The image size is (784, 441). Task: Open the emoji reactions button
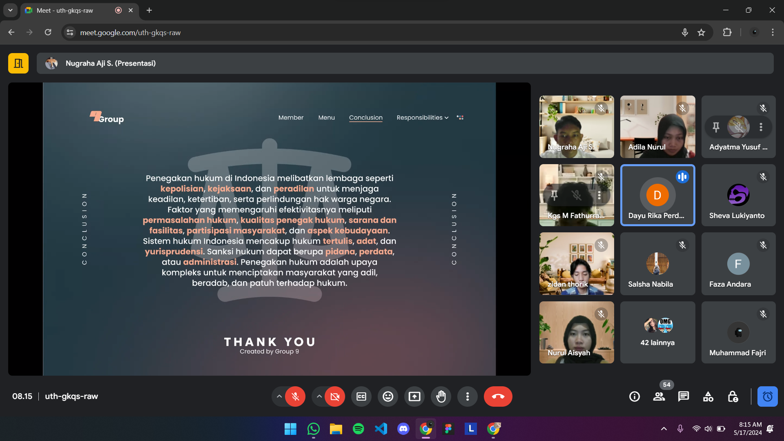click(x=388, y=396)
